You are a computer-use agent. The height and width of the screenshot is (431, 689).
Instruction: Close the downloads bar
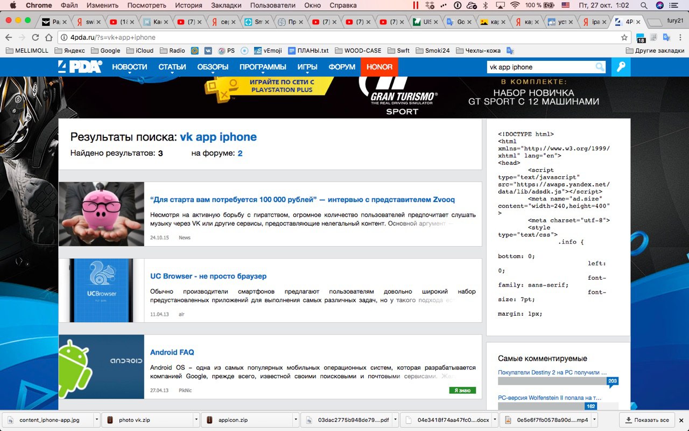point(681,420)
